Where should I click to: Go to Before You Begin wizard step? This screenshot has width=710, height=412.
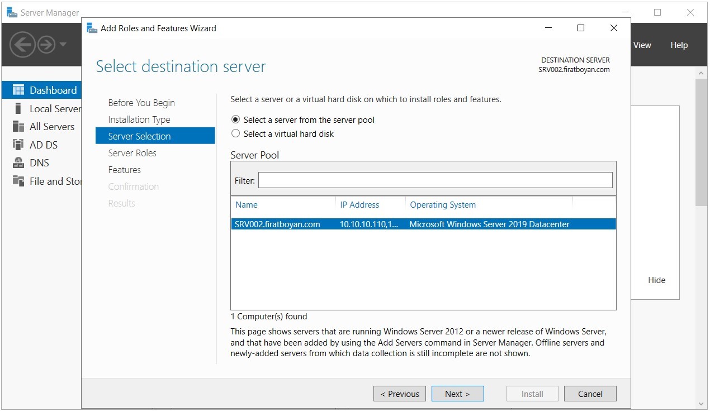click(141, 103)
